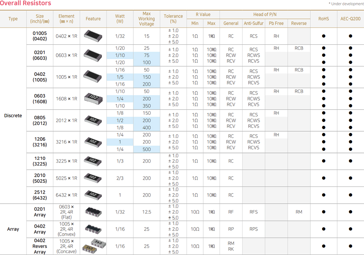Click the highlighted 500 voltage cell
Image resolution: width=364 pixels, height=255 pixels.
[146, 149]
